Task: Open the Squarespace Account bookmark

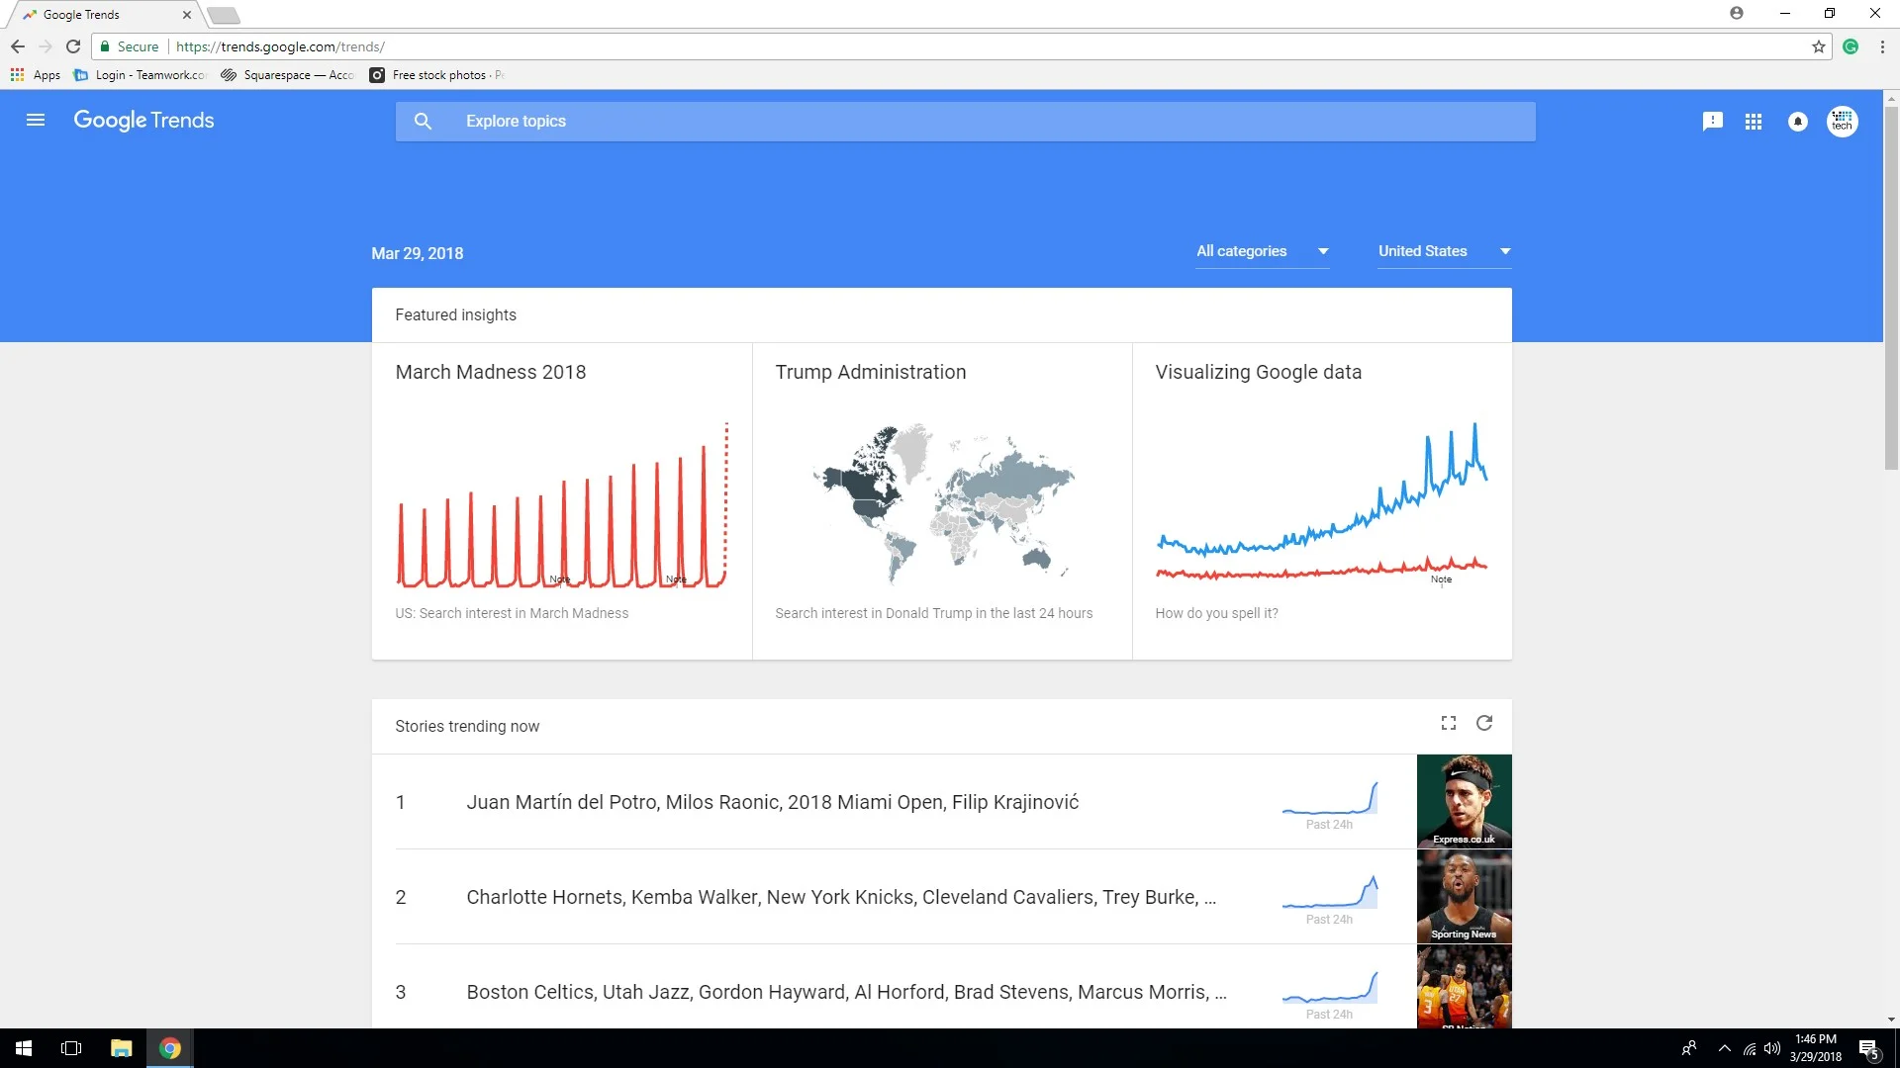Action: click(x=287, y=75)
